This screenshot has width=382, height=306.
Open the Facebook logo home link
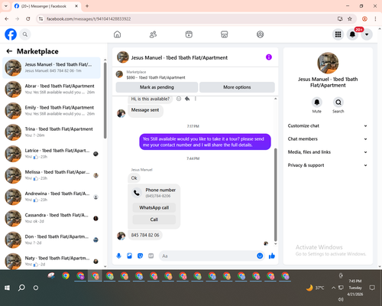coord(11,34)
